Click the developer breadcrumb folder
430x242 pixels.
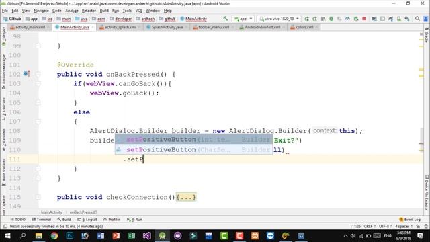pos(121,19)
